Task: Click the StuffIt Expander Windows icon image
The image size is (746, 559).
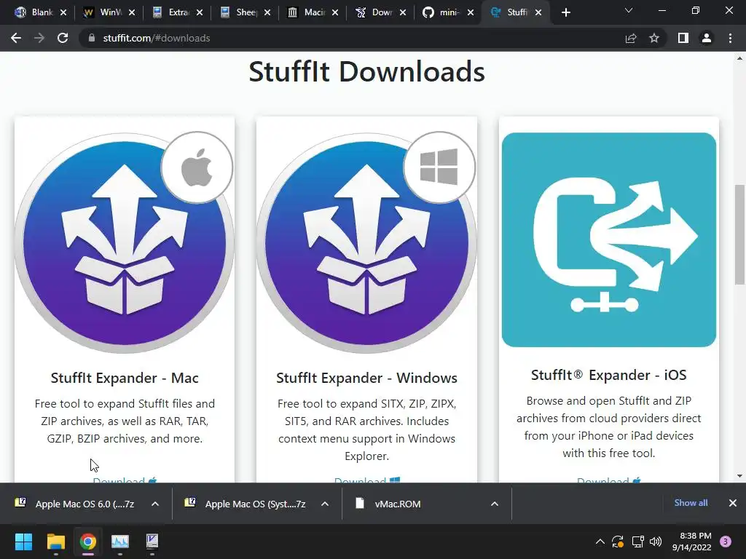Action: 366,242
